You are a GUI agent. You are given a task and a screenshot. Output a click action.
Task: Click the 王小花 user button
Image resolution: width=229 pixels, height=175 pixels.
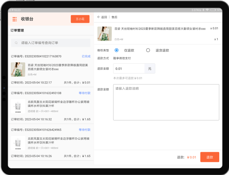tap(80, 19)
